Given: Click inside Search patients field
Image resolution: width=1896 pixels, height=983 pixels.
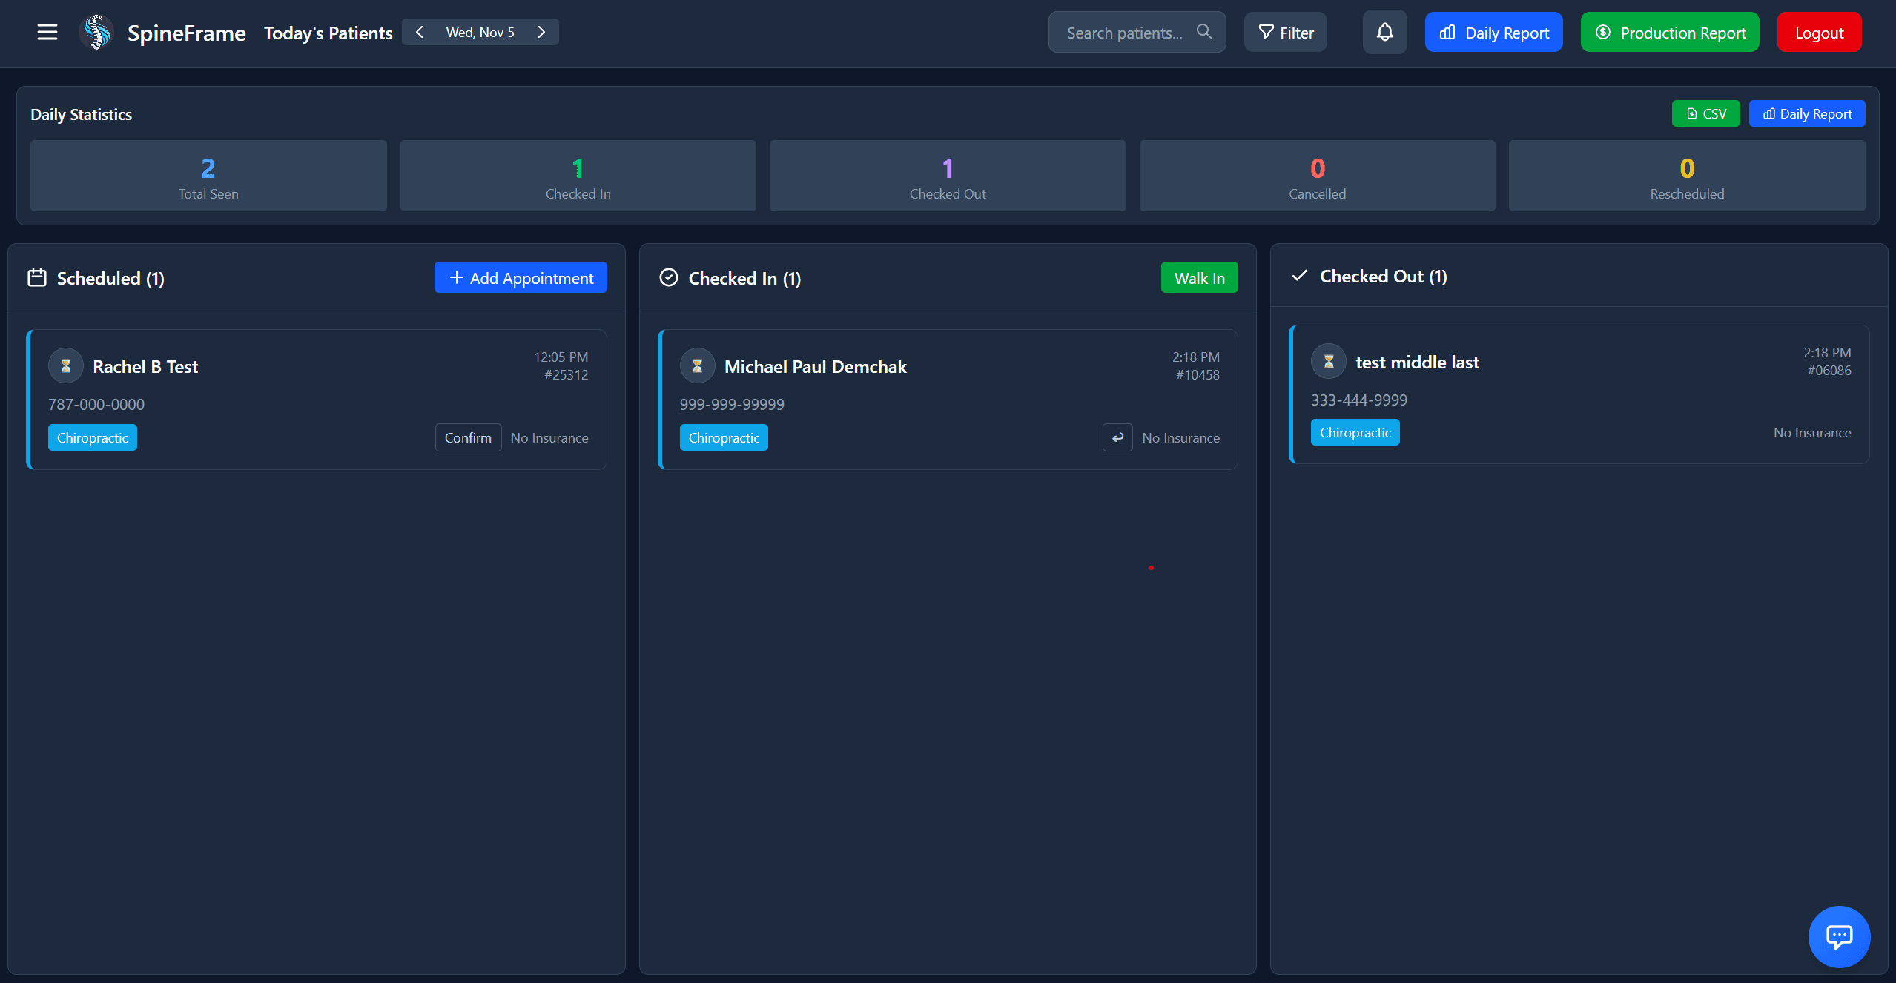Looking at the screenshot, I should pos(1123,33).
